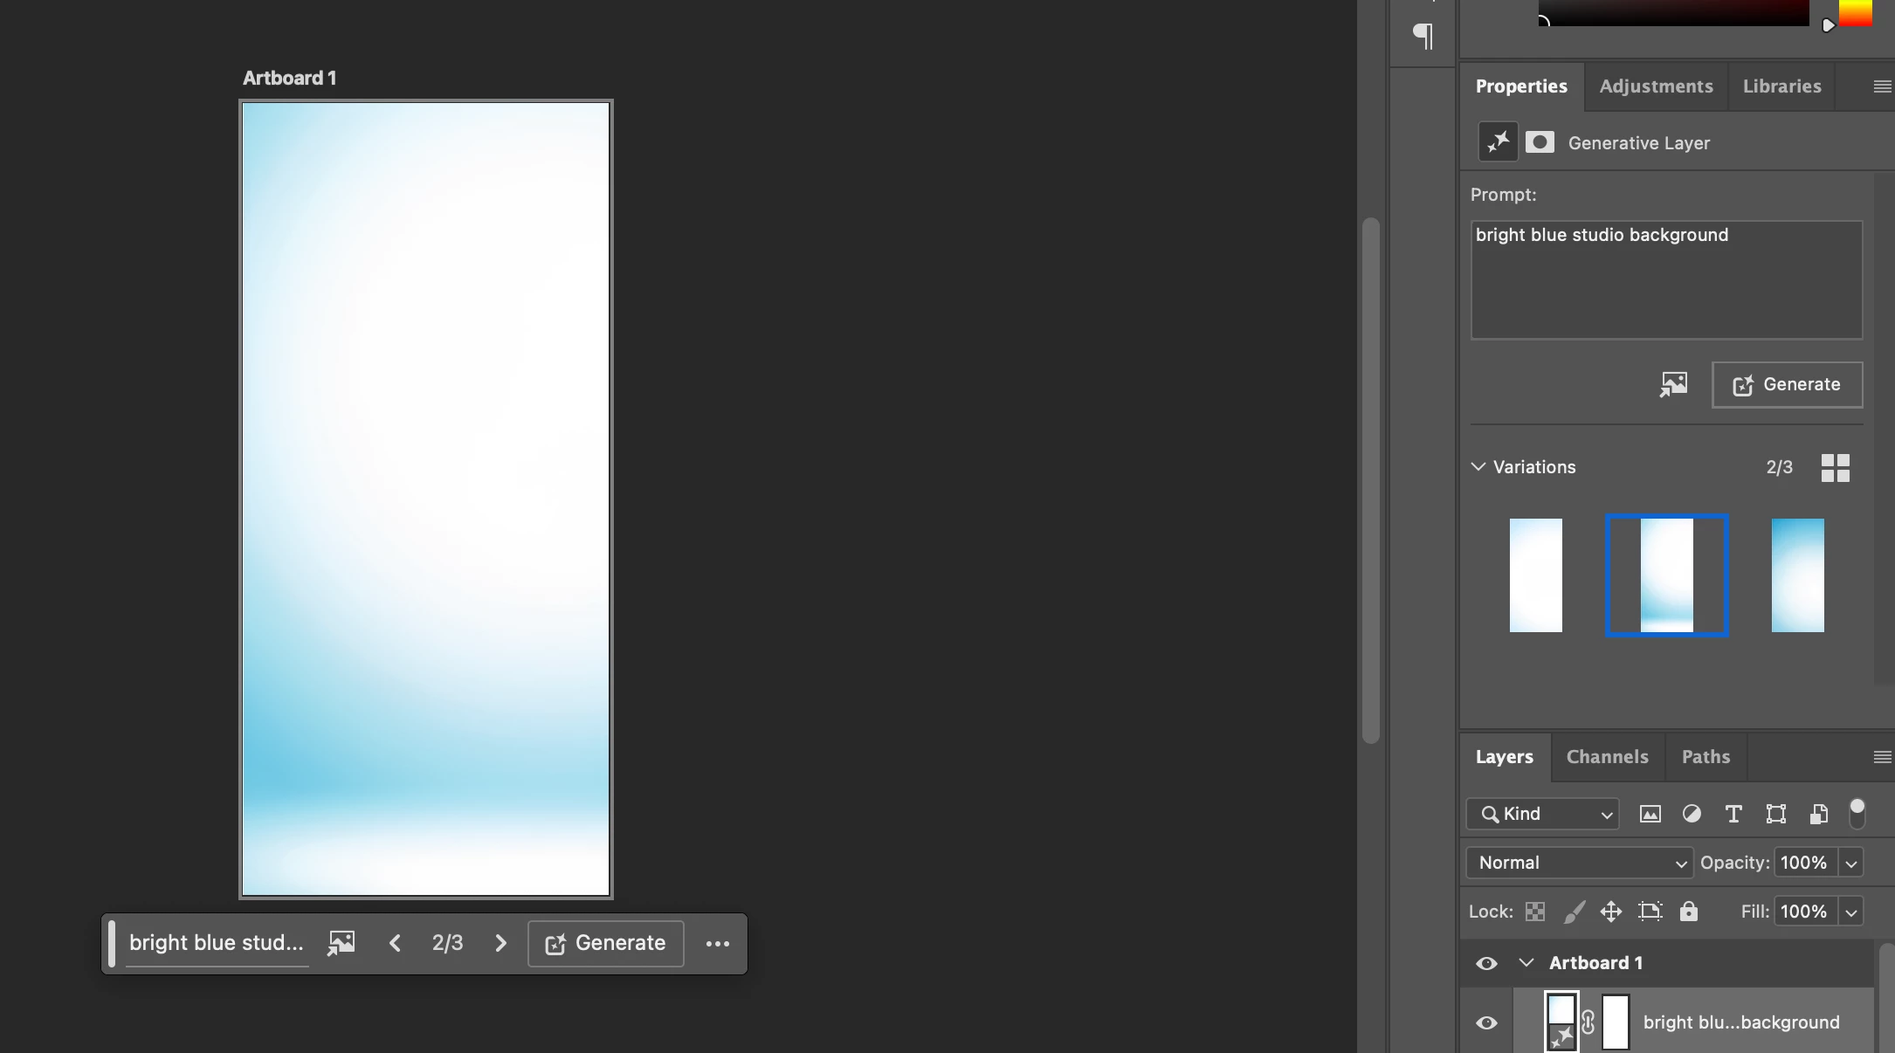Viewport: 1895px width, 1053px height.
Task: Click lock transparent pixels icon
Action: [x=1534, y=912]
